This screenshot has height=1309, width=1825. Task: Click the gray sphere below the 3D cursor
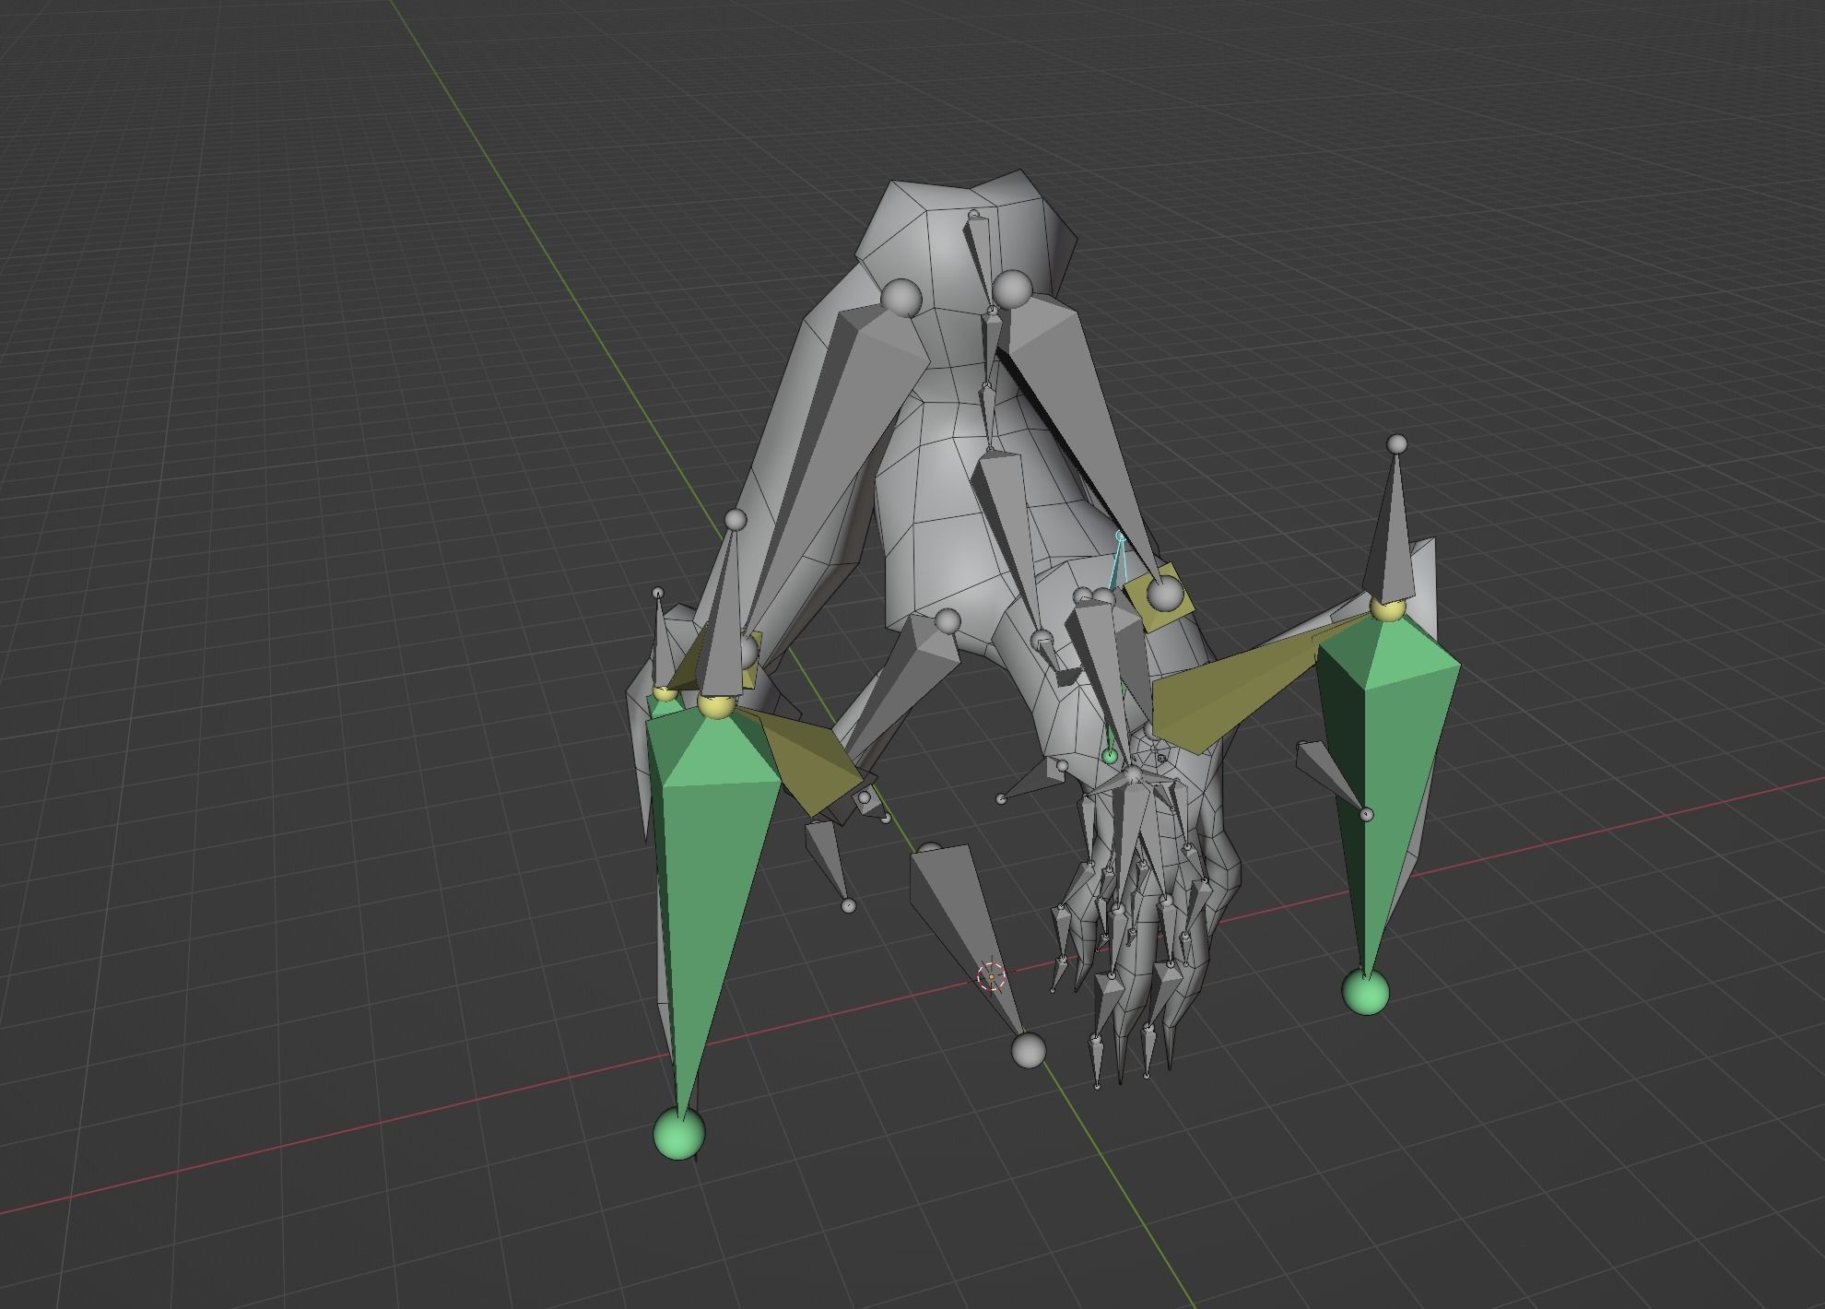coord(1029,1050)
